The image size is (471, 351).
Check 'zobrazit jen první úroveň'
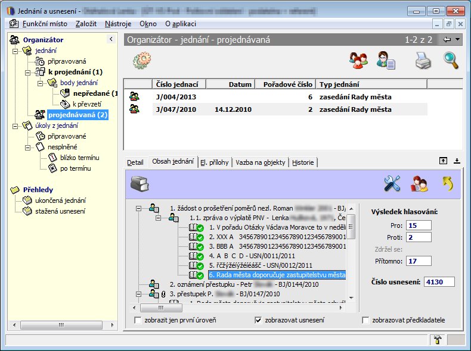(x=138, y=320)
